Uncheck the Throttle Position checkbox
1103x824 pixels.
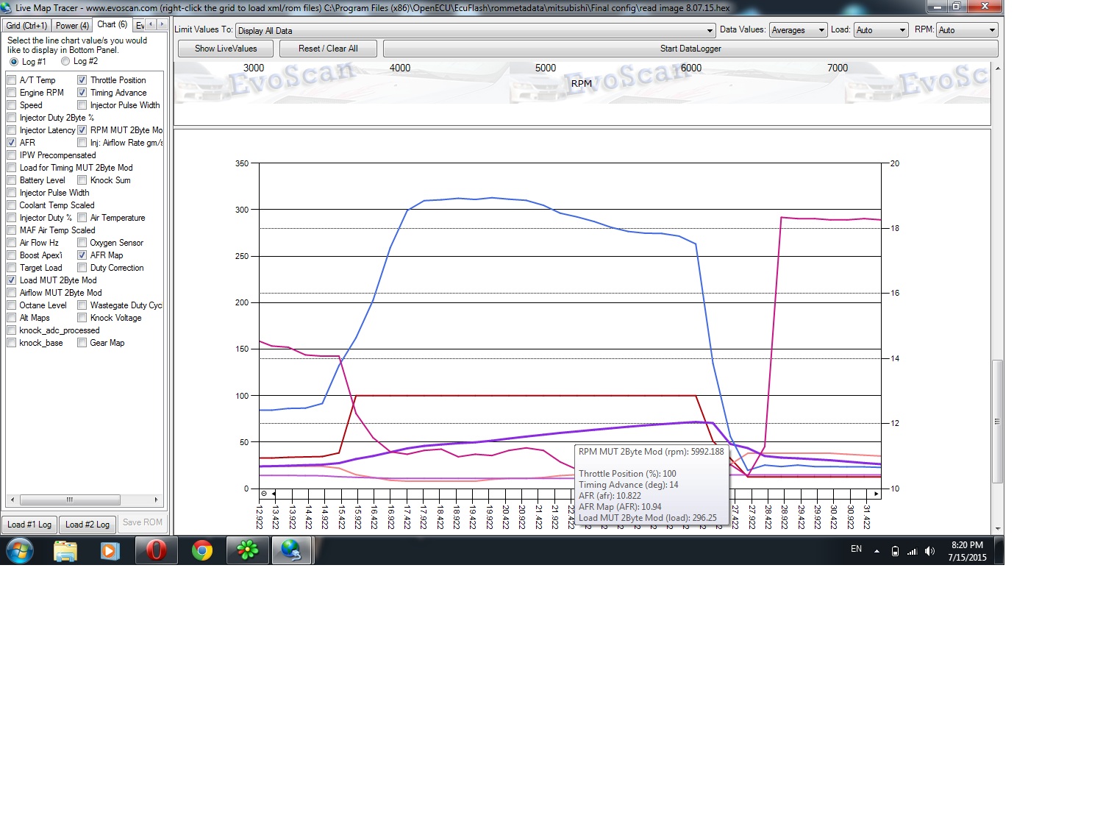[x=82, y=80]
